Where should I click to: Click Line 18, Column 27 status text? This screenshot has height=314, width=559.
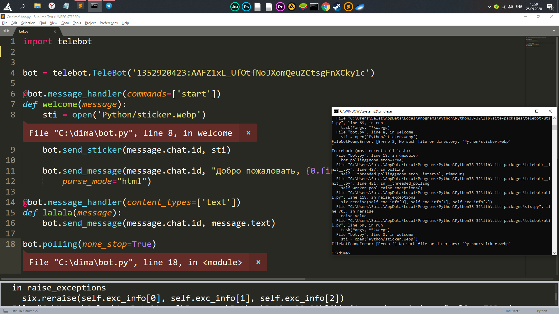click(x=25, y=311)
